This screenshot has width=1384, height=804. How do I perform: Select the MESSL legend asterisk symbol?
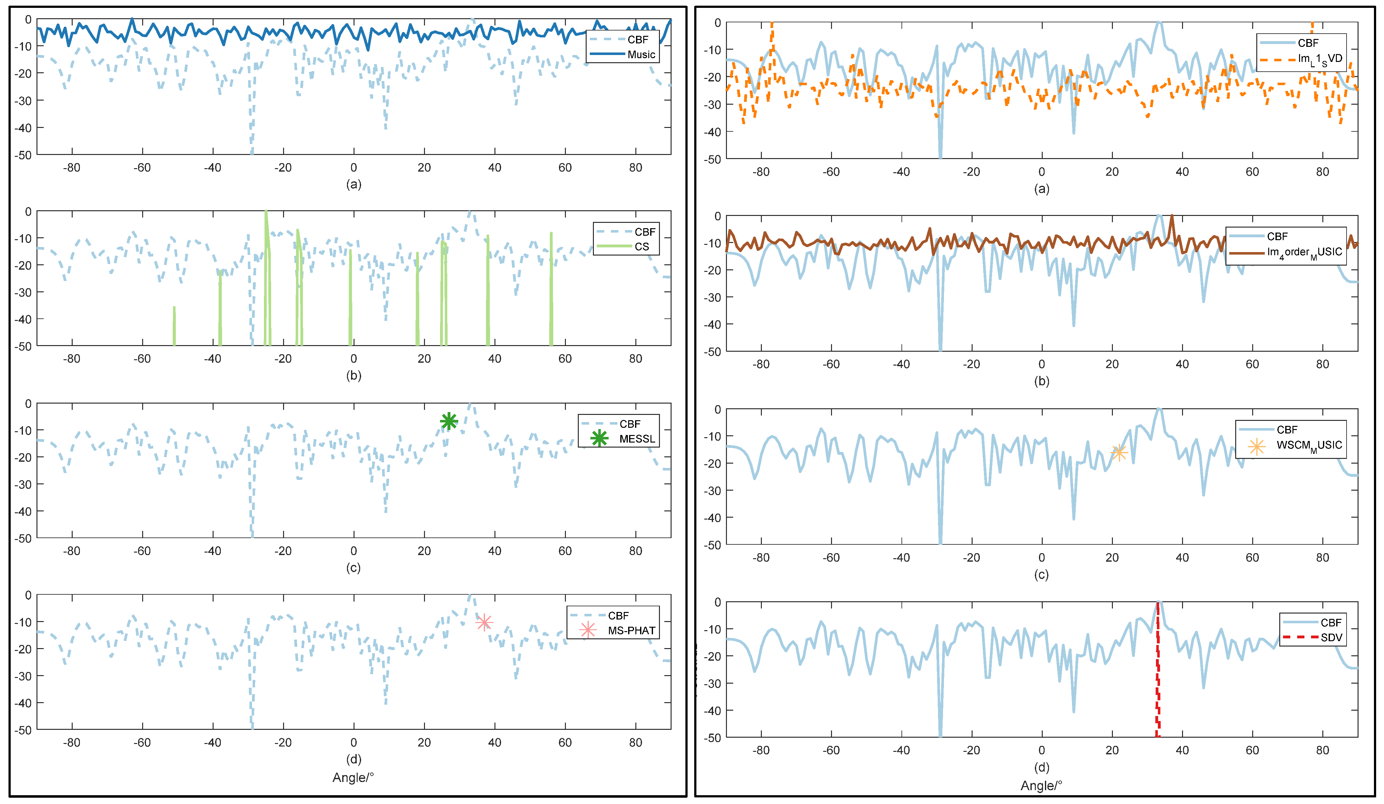[599, 438]
